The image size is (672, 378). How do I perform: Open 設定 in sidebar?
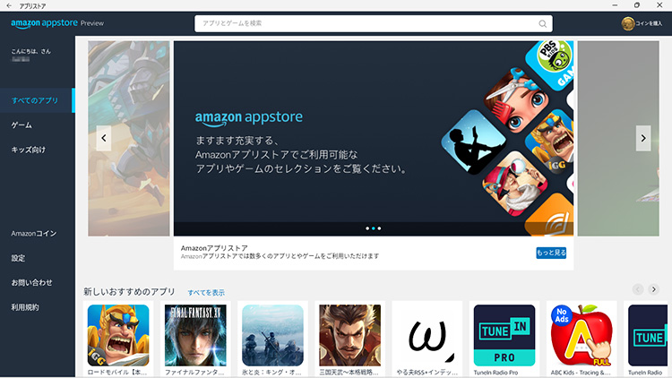point(18,258)
